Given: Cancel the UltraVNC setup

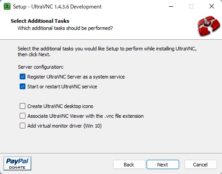Looking at the screenshot, I should 201,165.
